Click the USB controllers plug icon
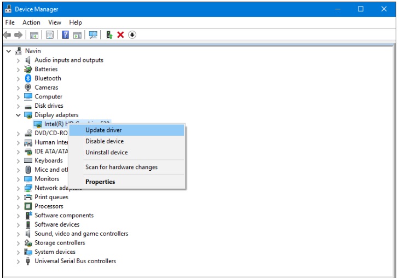Image resolution: width=399 pixels, height=278 pixels. tap(28, 261)
